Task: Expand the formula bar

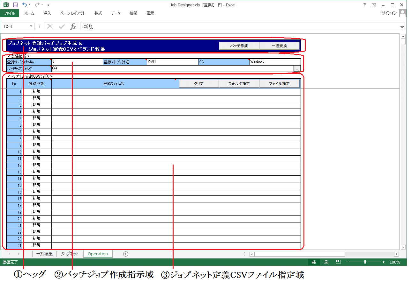Action: (402, 27)
